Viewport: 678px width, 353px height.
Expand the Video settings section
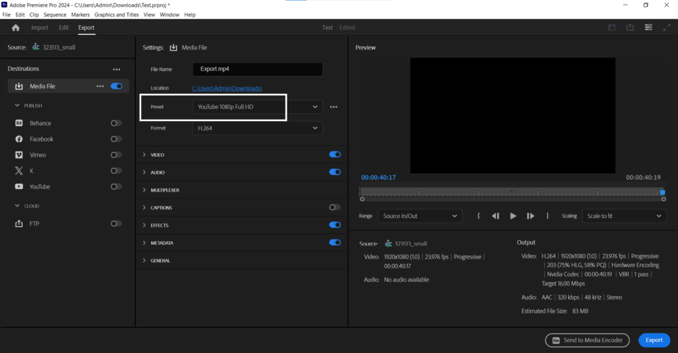tap(157, 155)
